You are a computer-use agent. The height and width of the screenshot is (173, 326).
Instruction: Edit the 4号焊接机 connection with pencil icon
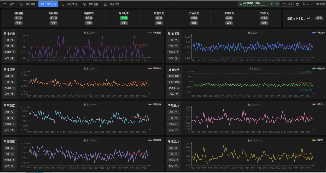click(271, 4)
